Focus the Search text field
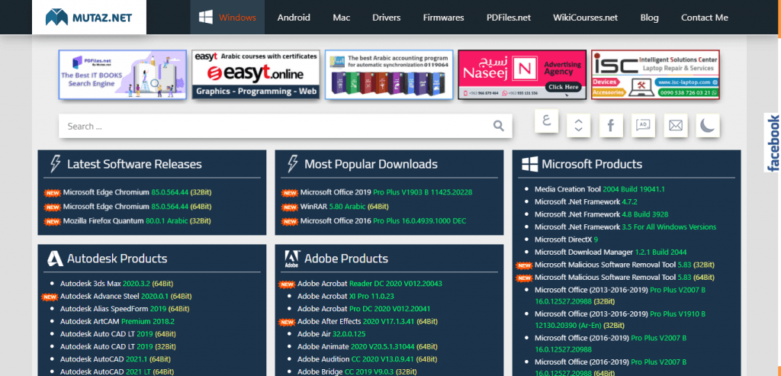Viewport: 781px width, 376px height. pos(275,127)
